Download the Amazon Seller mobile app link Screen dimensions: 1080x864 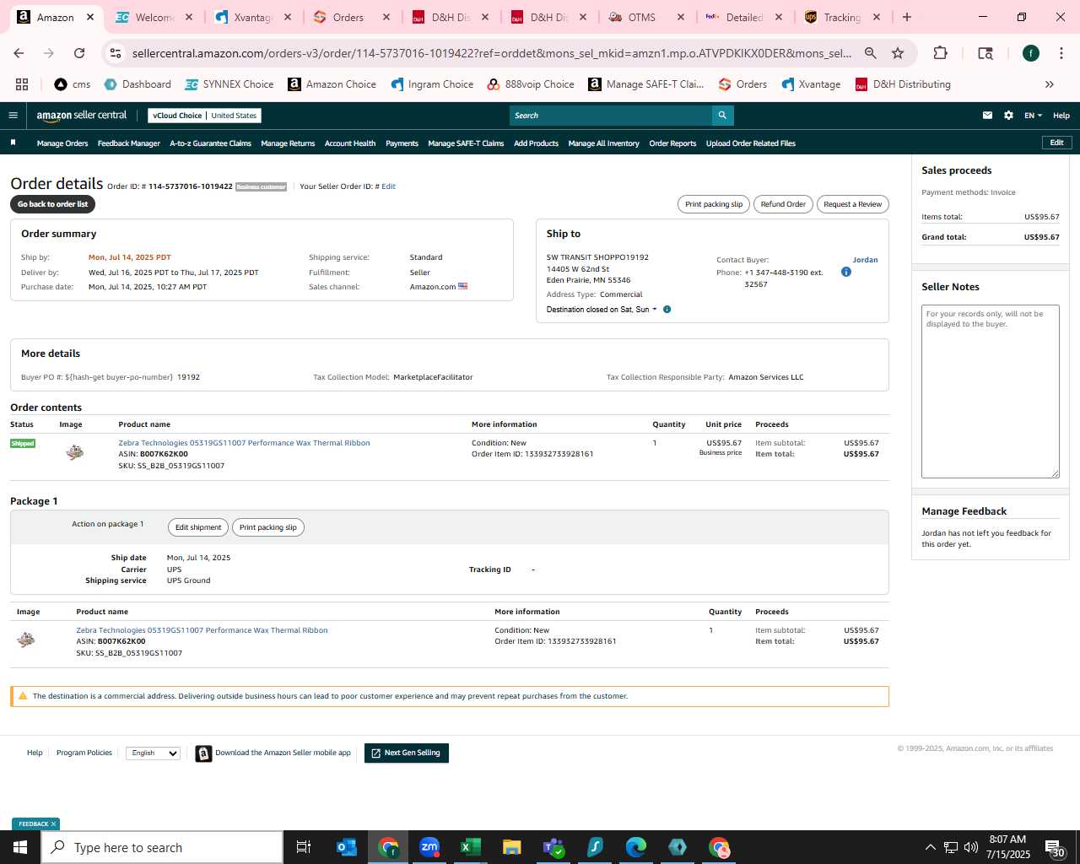tap(283, 753)
